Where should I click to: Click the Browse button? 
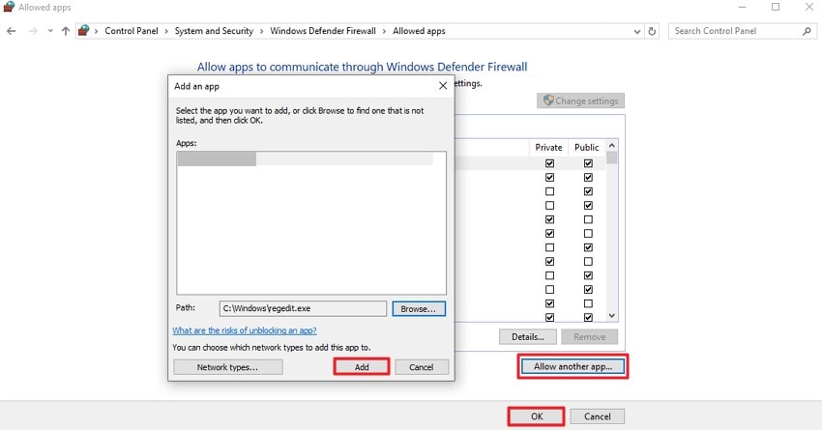coord(419,308)
